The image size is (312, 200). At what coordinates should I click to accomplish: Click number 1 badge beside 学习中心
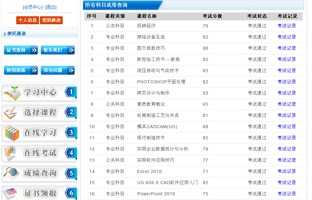point(71,92)
